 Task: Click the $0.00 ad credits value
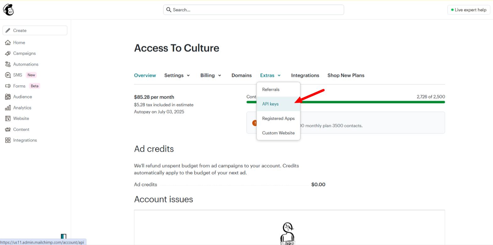pos(318,185)
